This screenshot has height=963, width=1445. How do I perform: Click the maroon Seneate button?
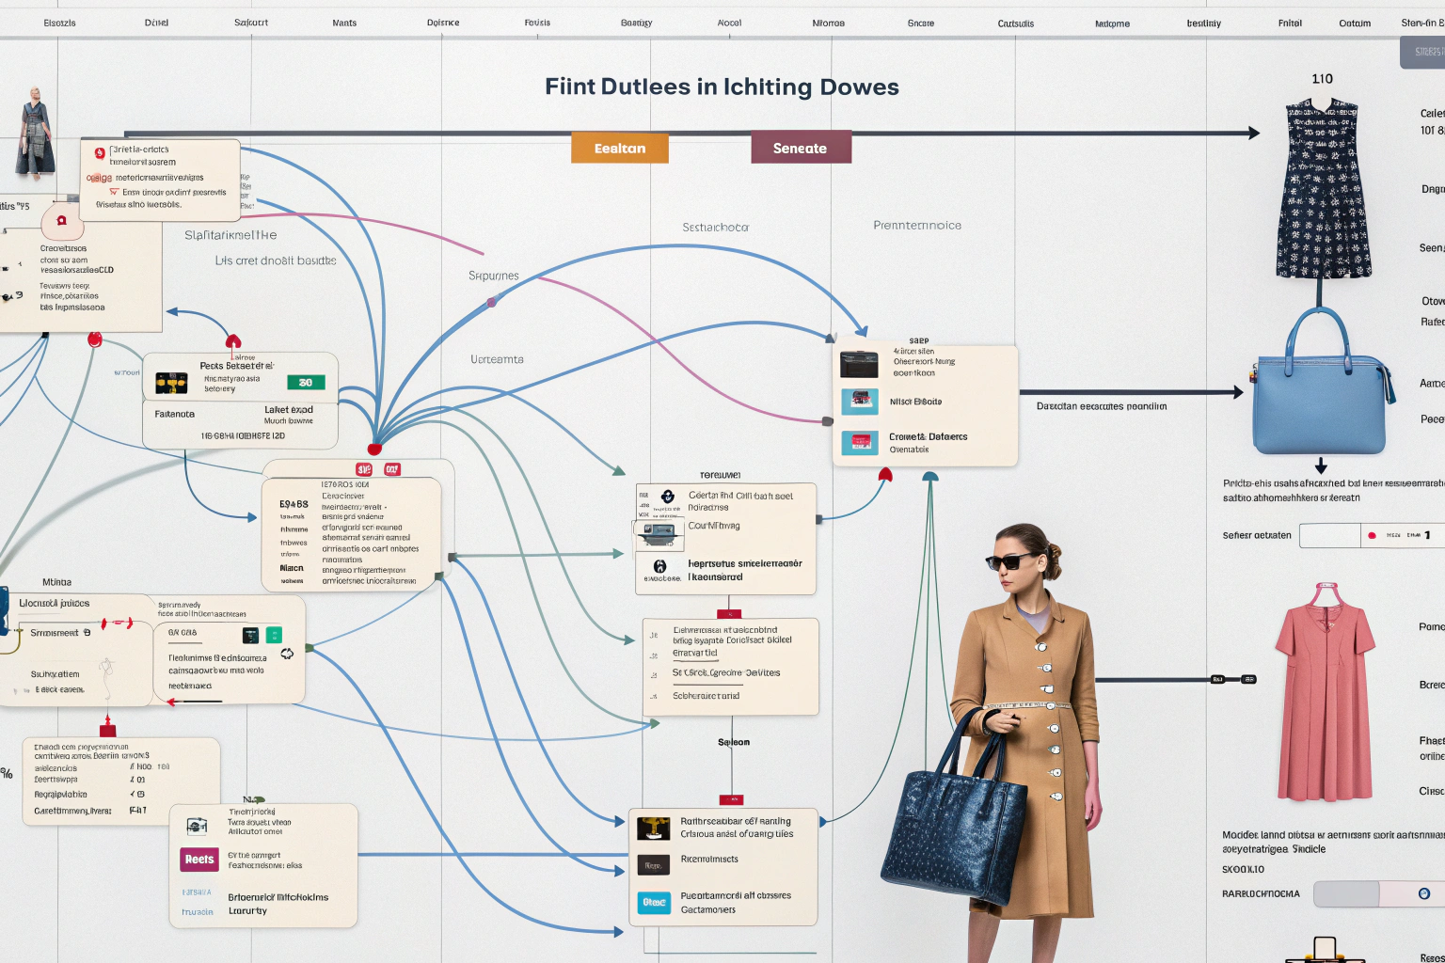click(x=801, y=149)
